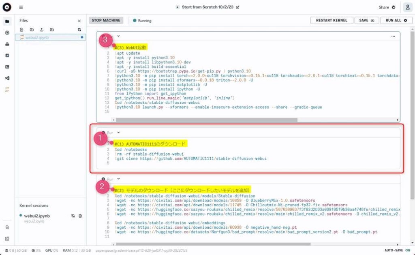Image resolution: width=415 pixels, height=255 pixels.
Task: Expand run options chevron of the model download cell
Action: pyautogui.click(x=119, y=179)
